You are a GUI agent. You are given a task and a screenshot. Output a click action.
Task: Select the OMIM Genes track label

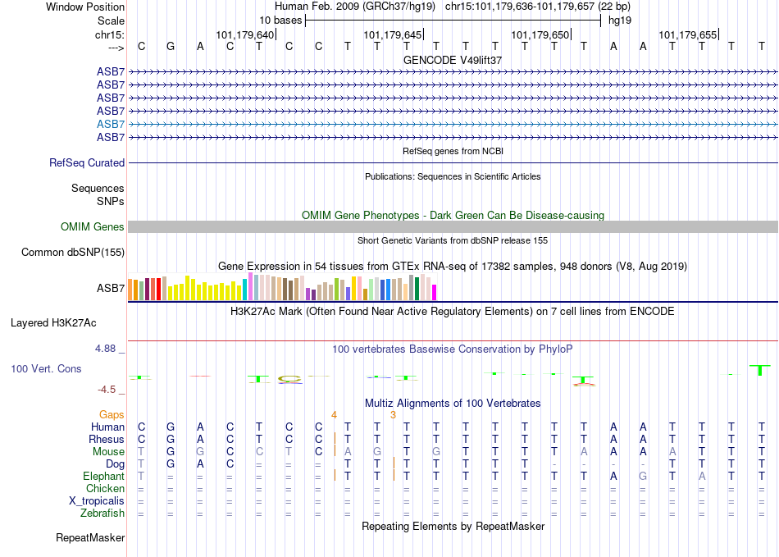point(93,227)
